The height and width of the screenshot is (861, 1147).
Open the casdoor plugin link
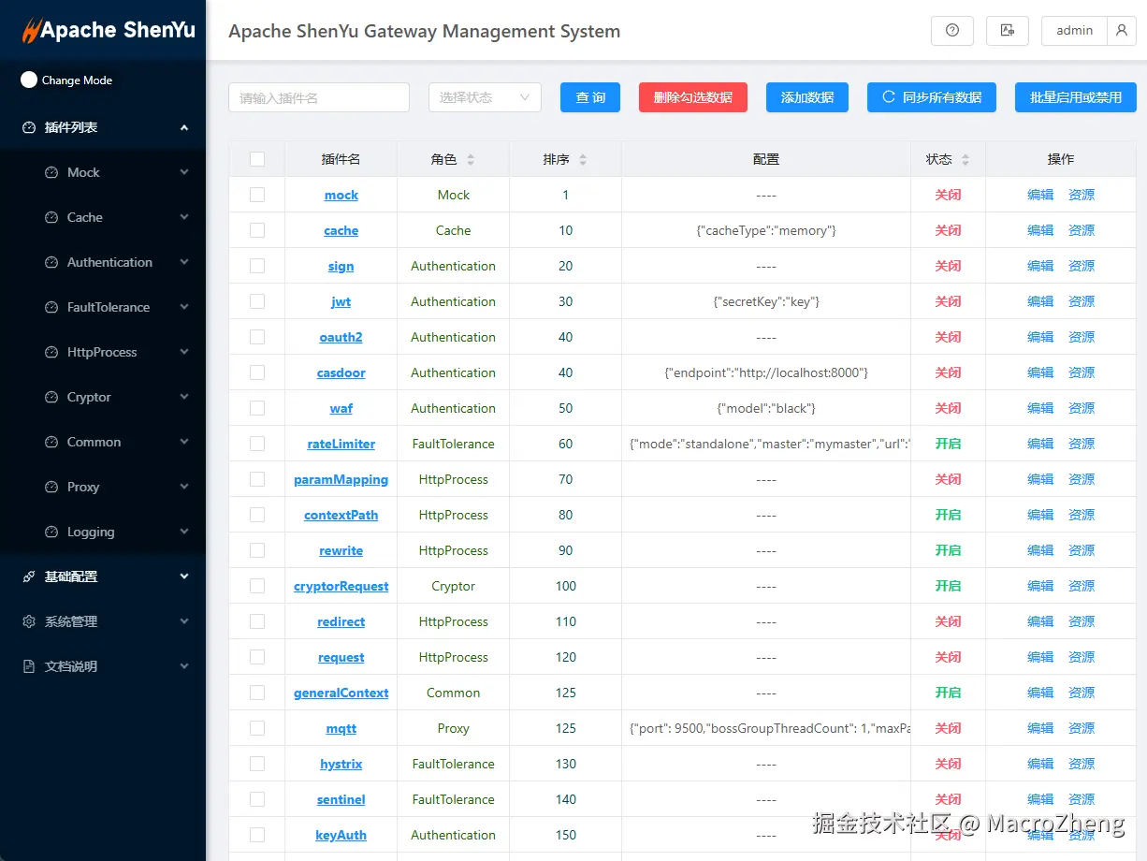click(341, 372)
